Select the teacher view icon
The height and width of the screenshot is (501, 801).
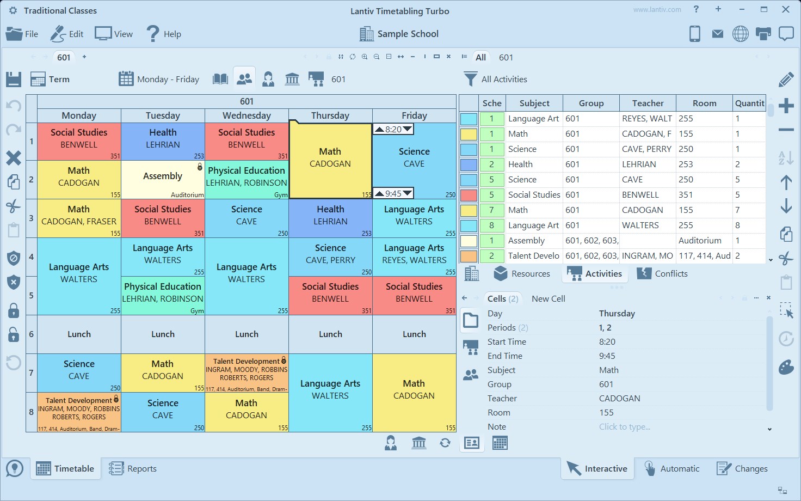268,79
